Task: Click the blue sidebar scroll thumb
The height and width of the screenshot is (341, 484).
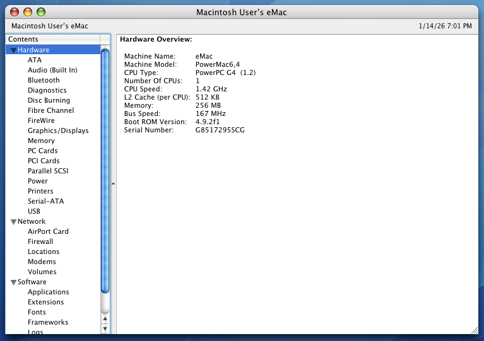Action: [105, 171]
